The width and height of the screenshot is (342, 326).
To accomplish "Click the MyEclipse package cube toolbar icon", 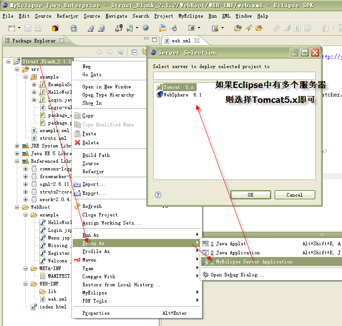I will pyautogui.click(x=56, y=28).
